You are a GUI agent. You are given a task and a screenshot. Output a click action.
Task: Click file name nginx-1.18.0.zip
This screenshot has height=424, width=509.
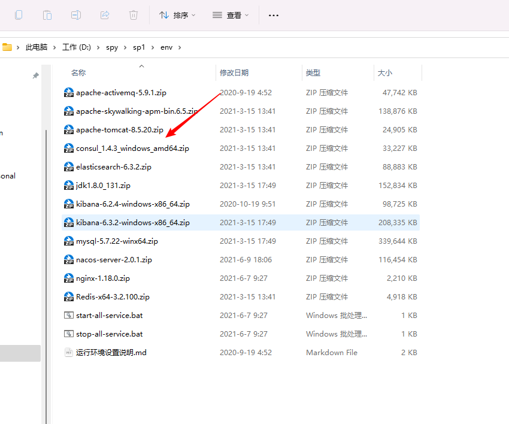[x=103, y=278]
